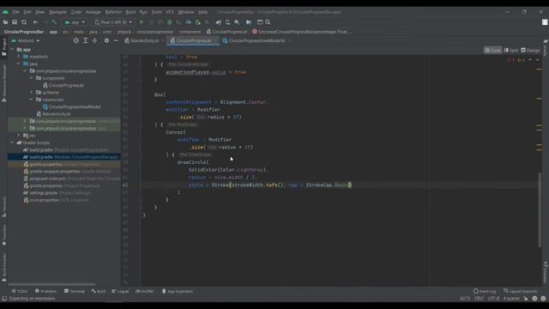Click the Sync/reload toolbar icon
The image size is (549, 309).
tap(24, 22)
